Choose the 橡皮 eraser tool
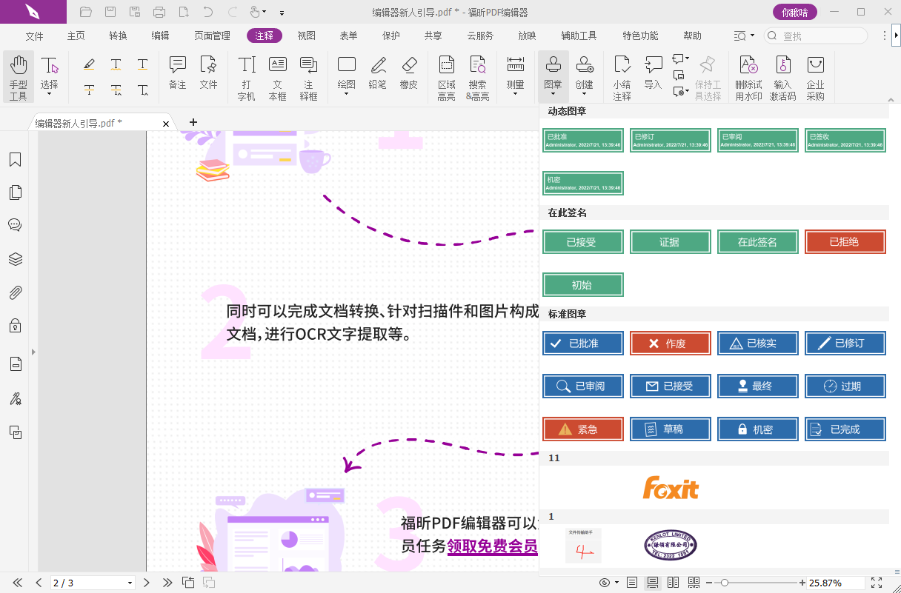The width and height of the screenshot is (901, 593). coord(409,73)
